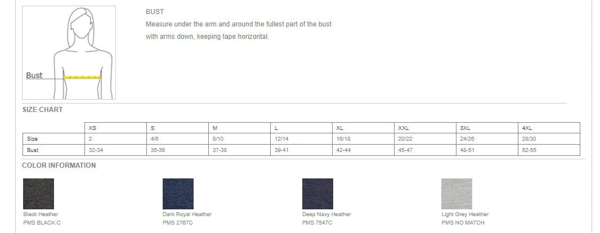Click the 42-44 bust measurement cell
Image resolution: width=600 pixels, height=233 pixels.
(363, 150)
